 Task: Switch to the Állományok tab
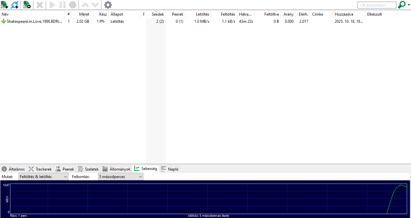click(x=116, y=169)
